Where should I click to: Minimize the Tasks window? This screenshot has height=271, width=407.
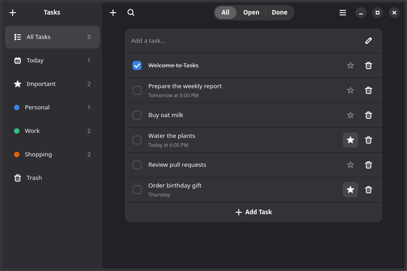pos(360,13)
